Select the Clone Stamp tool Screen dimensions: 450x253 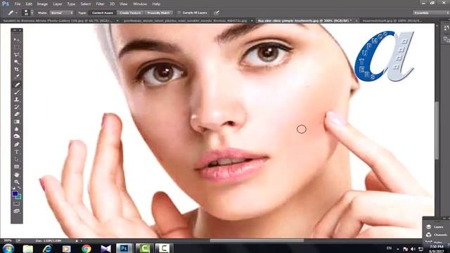tap(16, 100)
